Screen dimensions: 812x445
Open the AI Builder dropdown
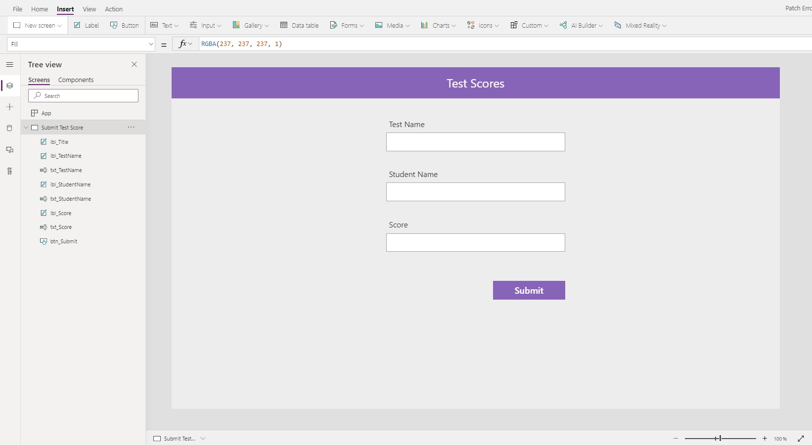[580, 25]
